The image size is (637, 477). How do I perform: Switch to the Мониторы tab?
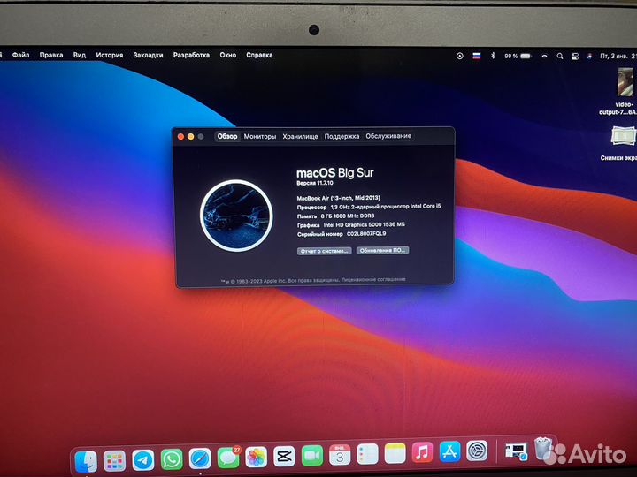[259, 136]
